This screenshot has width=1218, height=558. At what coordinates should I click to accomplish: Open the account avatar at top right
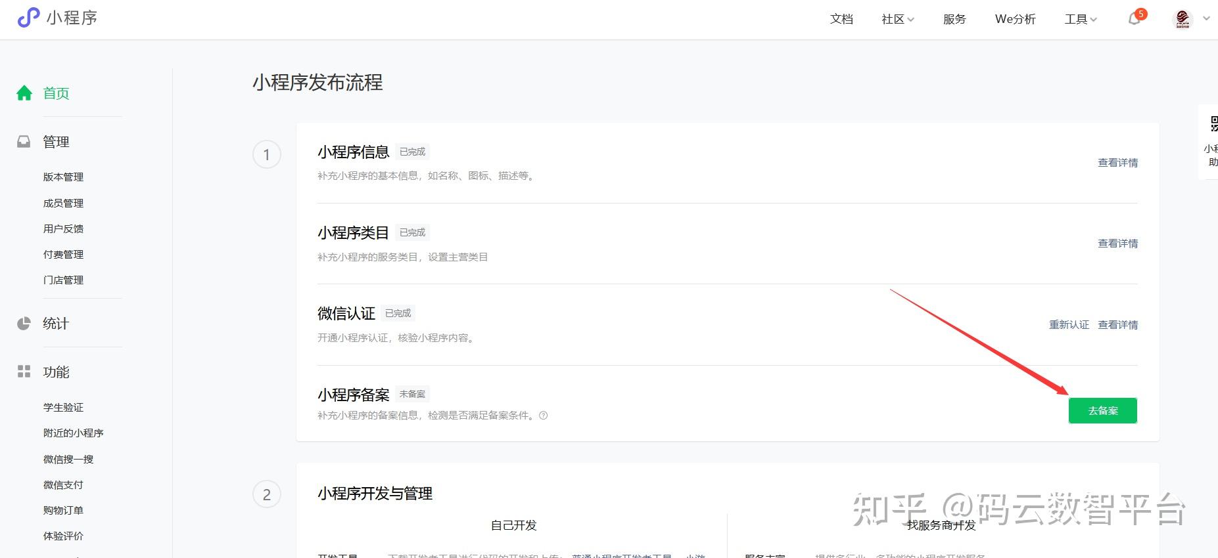(1183, 19)
